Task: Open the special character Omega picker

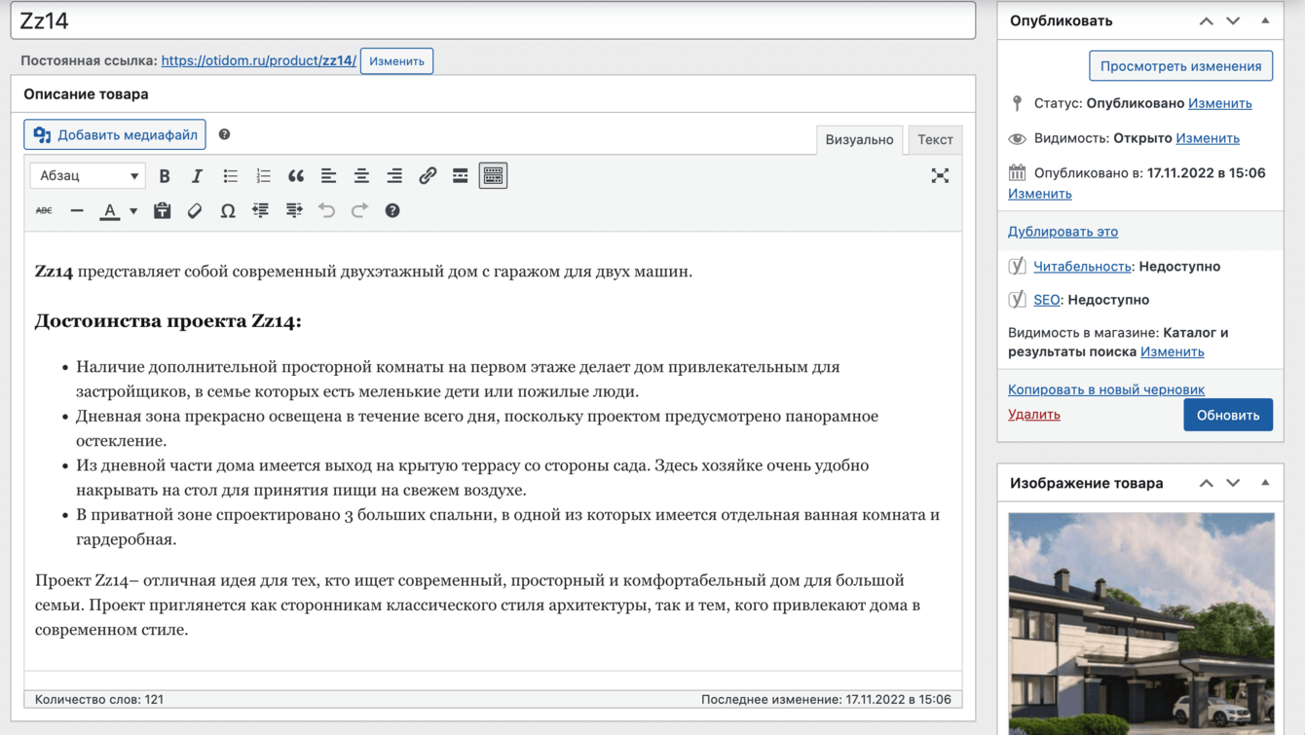Action: coord(228,211)
